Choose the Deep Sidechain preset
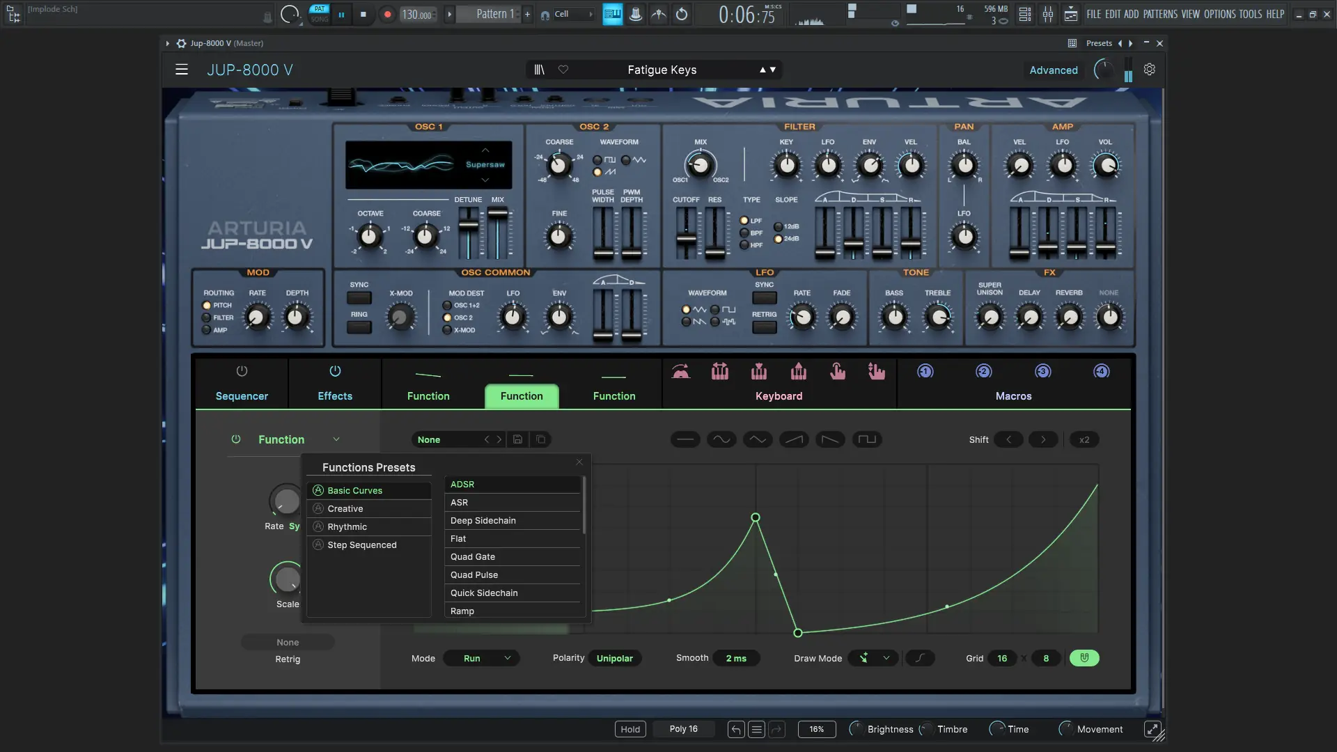The image size is (1337, 752). click(x=483, y=521)
